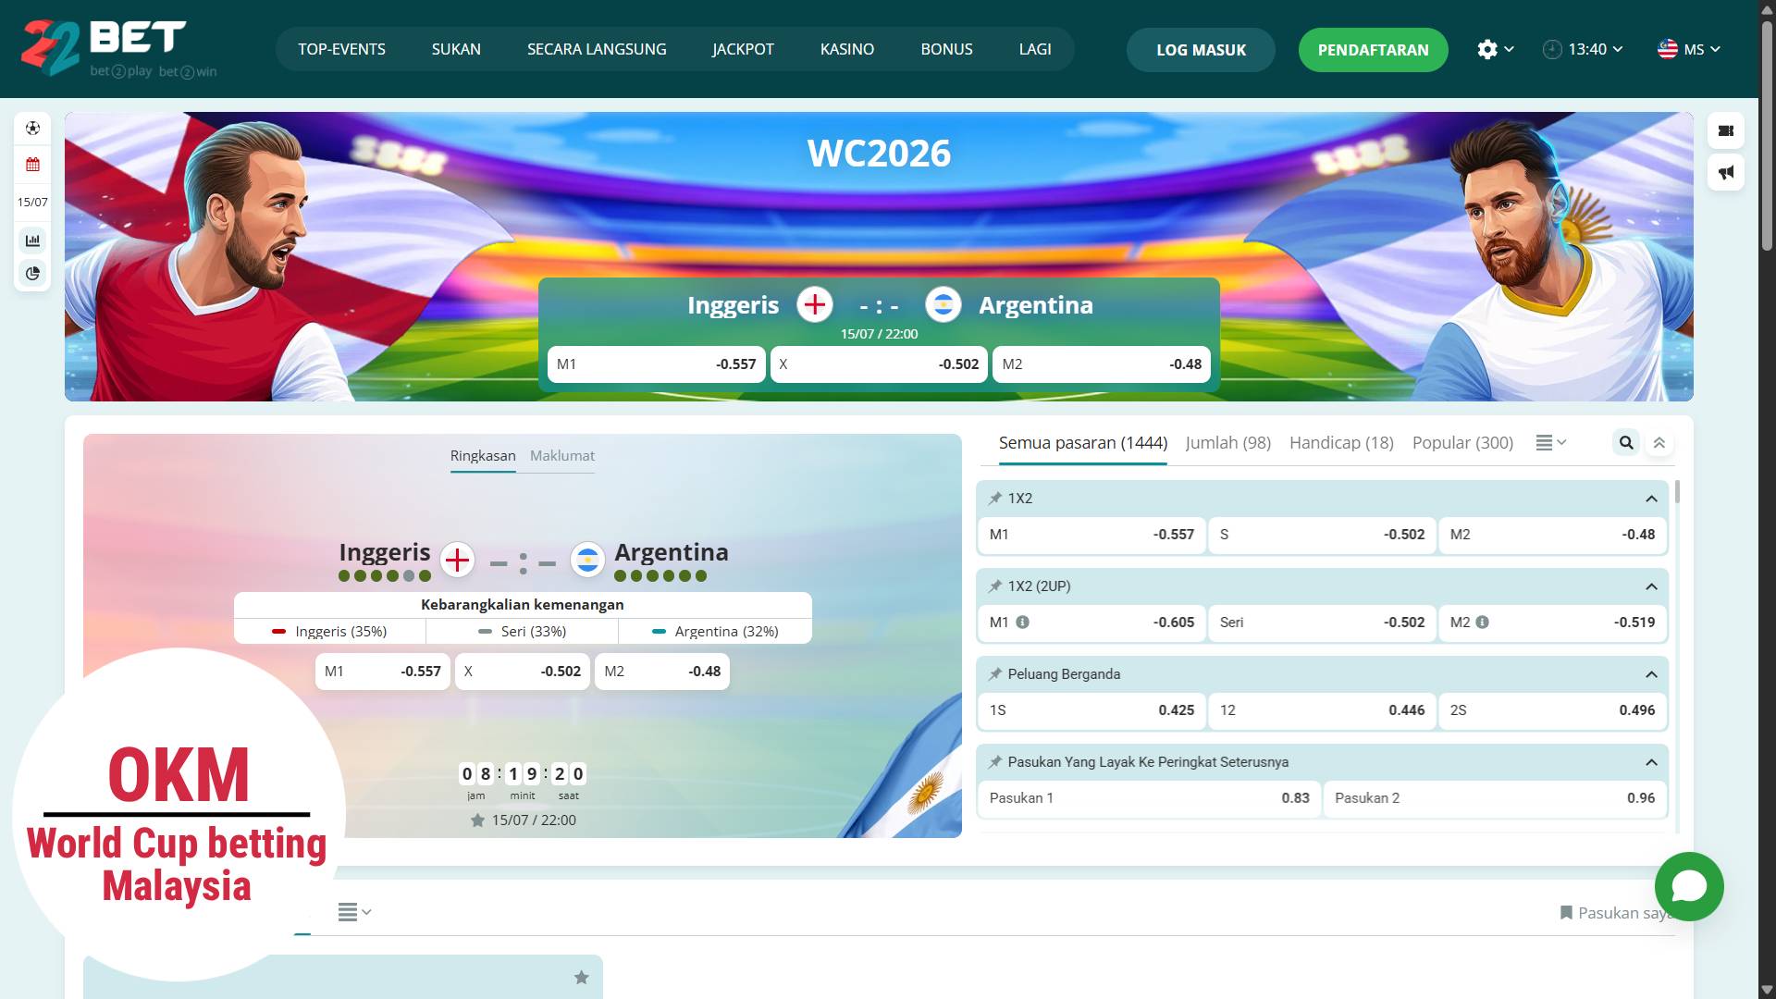Image resolution: width=1776 pixels, height=999 pixels.
Task: Pin Pasukan Yang Layak Ke Peringkat Seterusnya market
Action: [994, 761]
